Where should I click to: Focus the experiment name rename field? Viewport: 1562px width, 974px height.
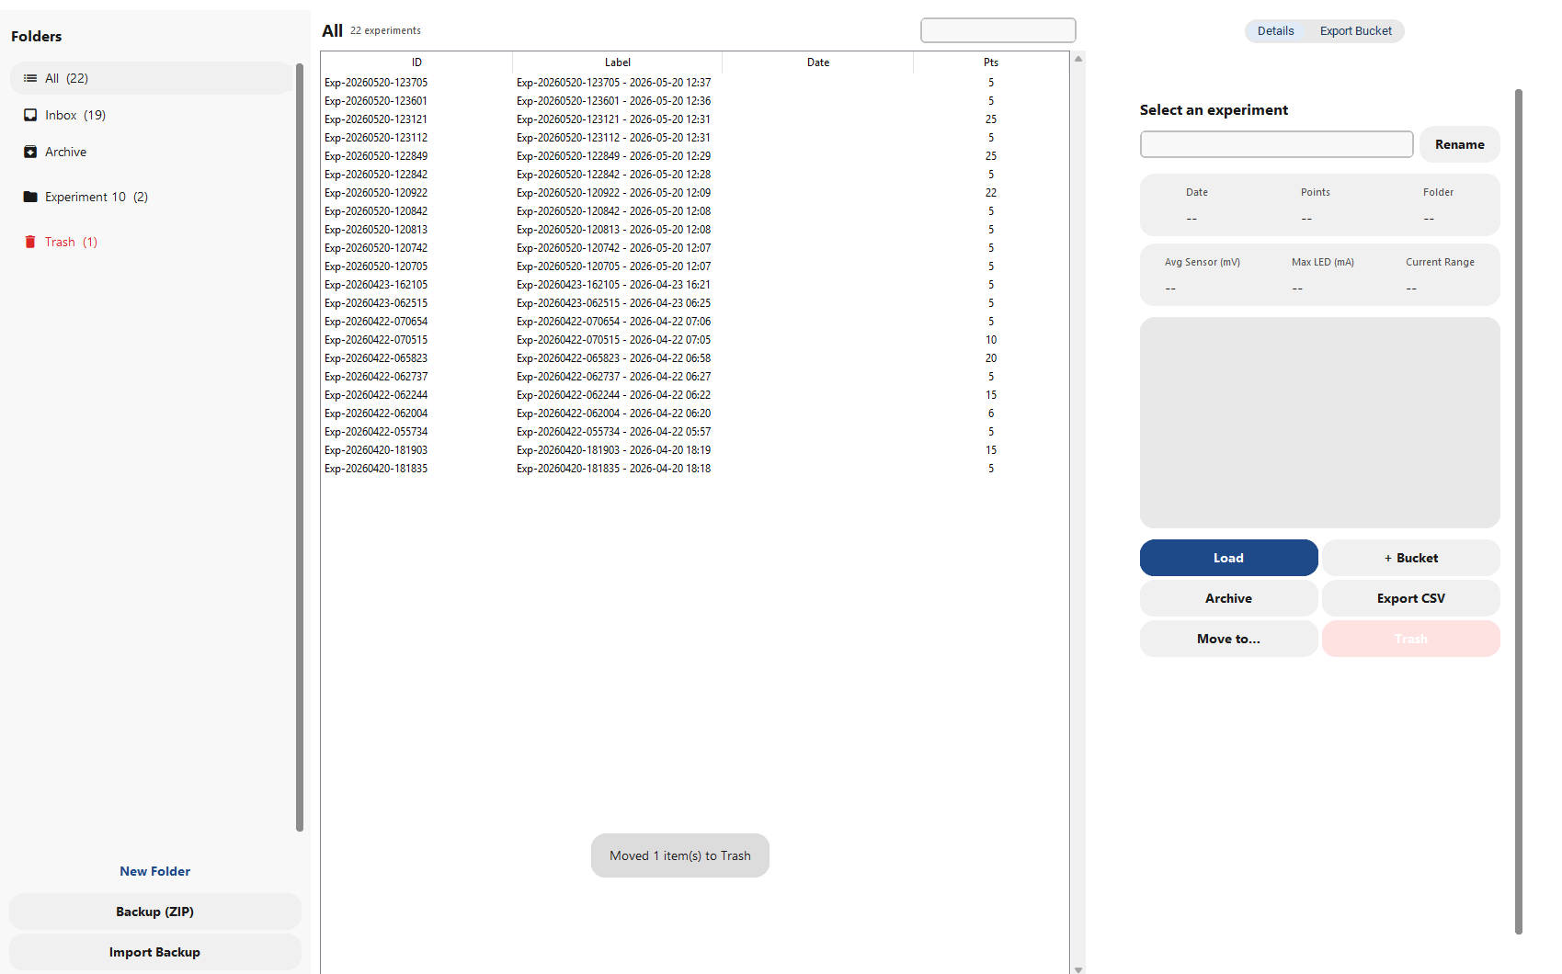(x=1277, y=144)
